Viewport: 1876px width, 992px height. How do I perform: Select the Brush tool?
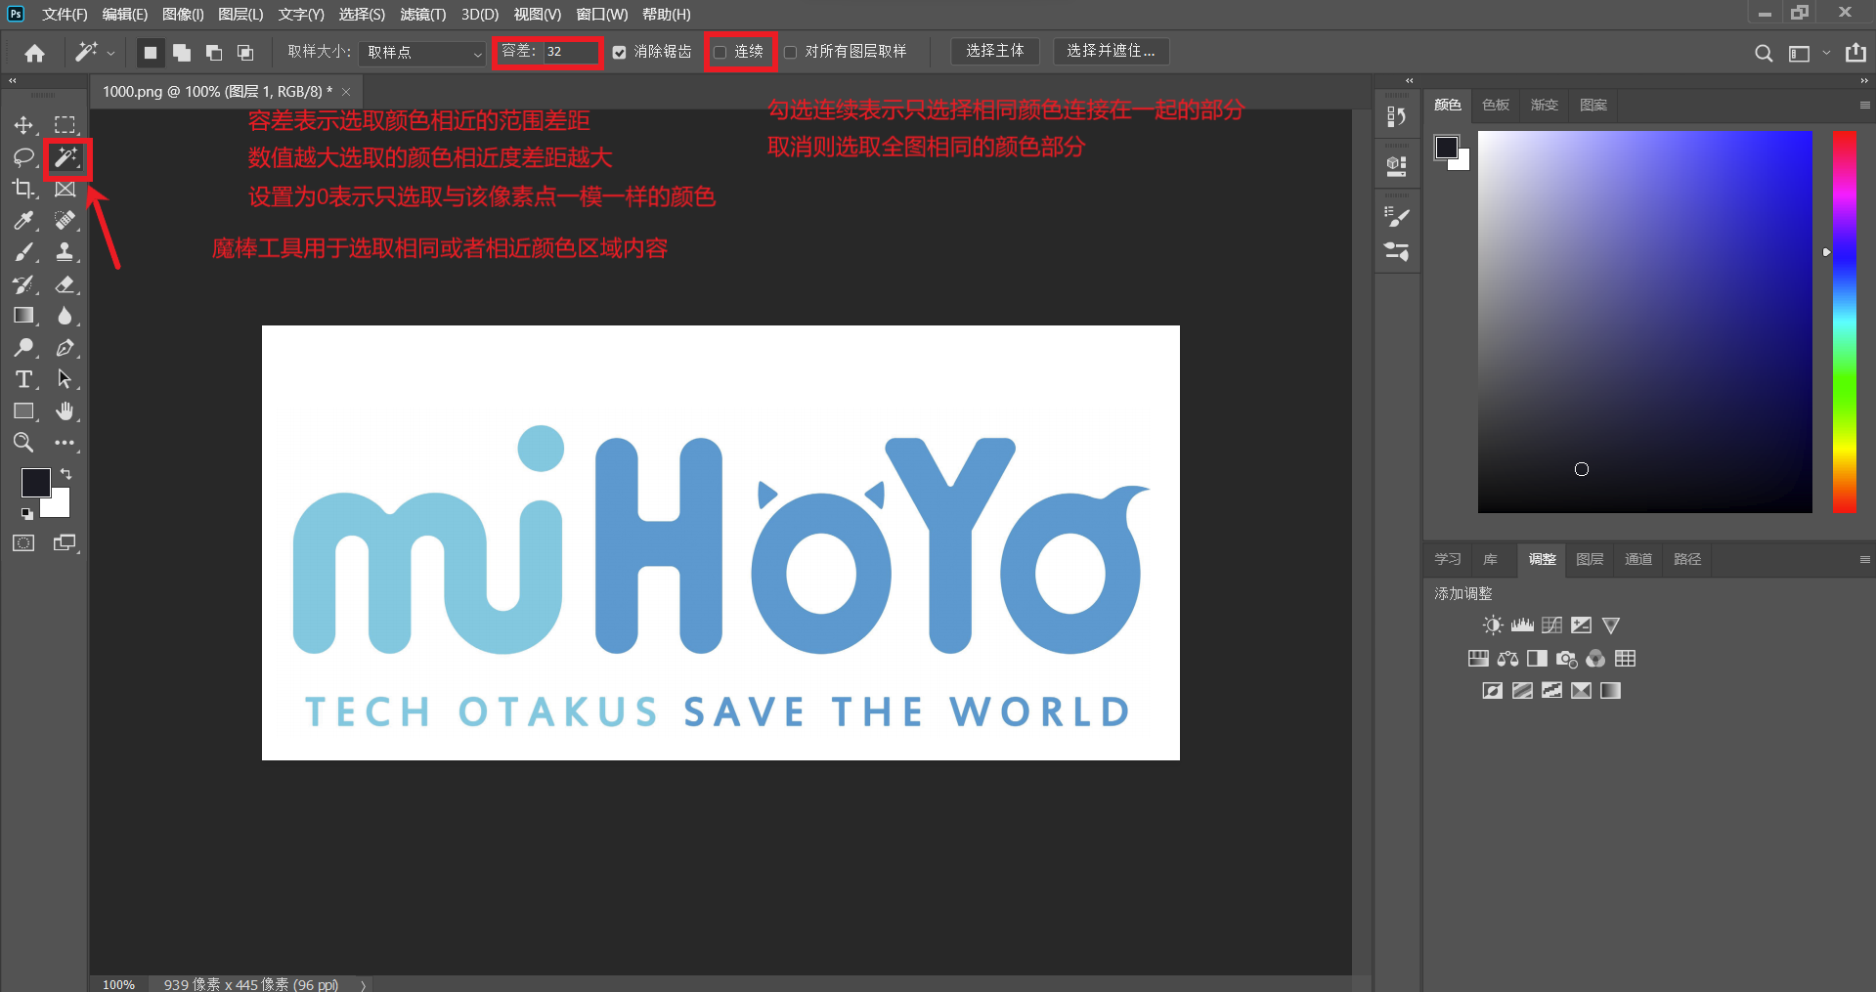(23, 252)
